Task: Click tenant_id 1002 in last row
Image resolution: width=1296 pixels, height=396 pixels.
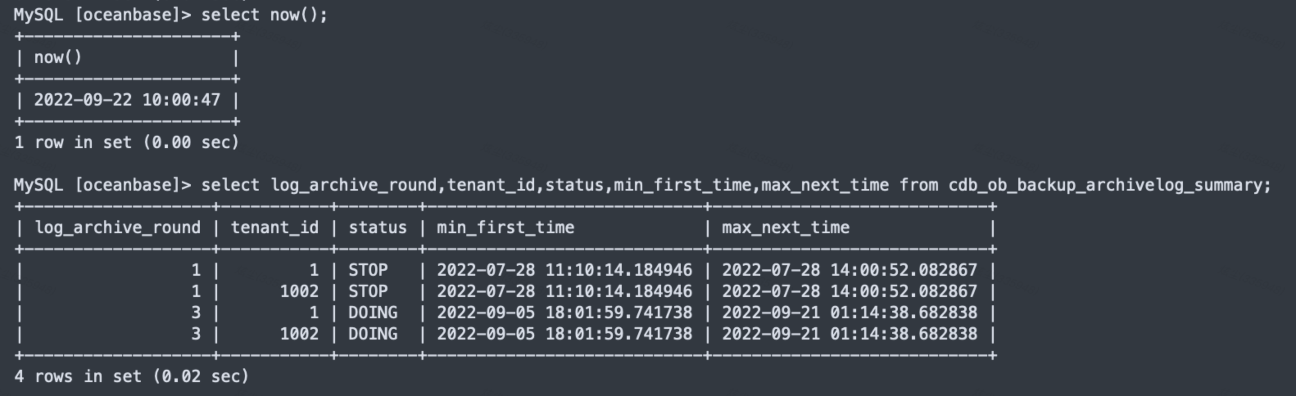Action: (x=299, y=334)
